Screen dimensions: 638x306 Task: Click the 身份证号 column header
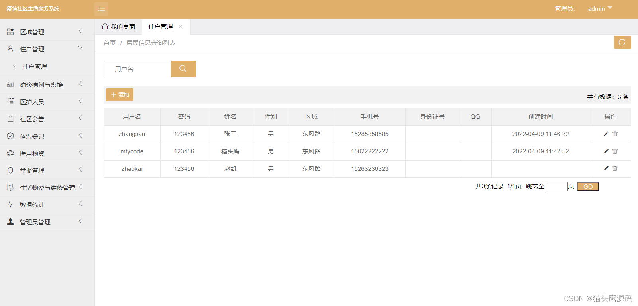[432, 116]
